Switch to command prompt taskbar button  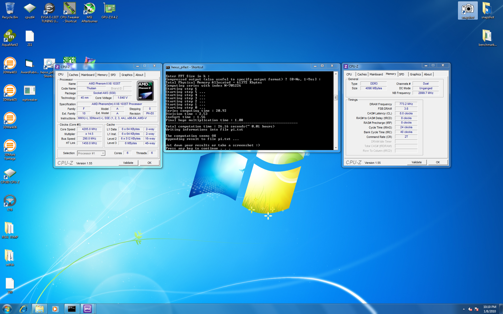(x=72, y=309)
